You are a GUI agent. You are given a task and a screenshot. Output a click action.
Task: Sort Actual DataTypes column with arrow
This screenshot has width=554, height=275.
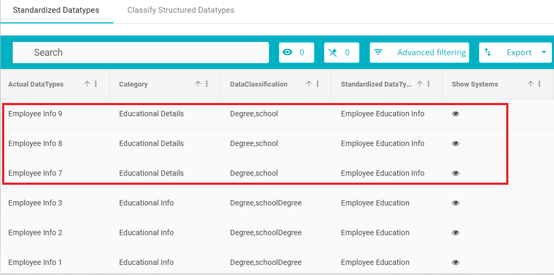(x=87, y=84)
